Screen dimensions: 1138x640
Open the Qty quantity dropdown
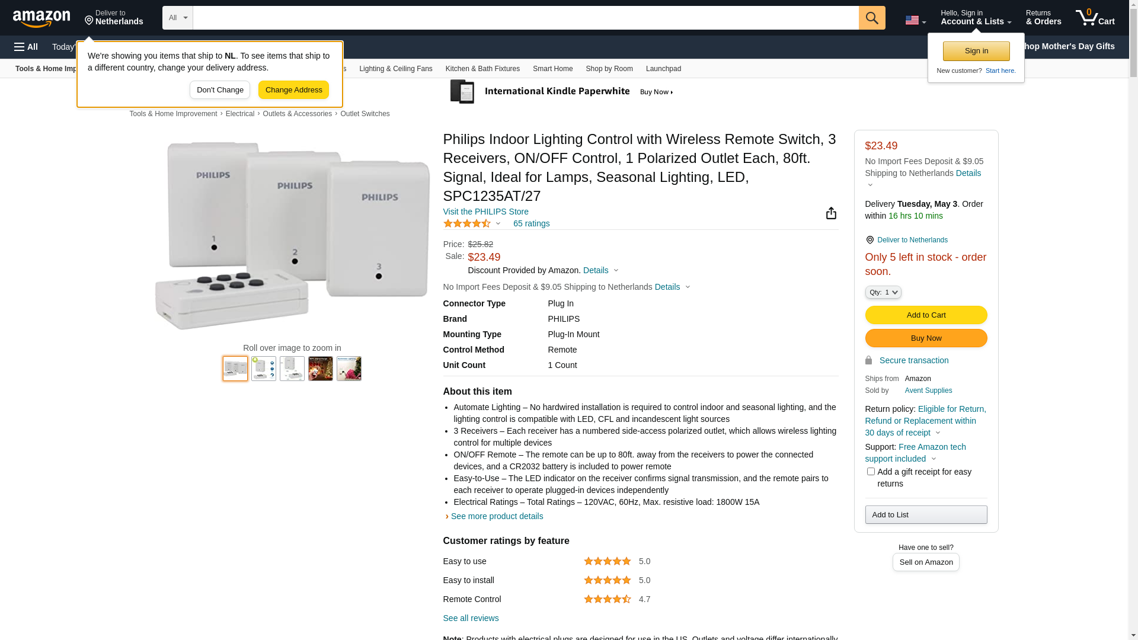883,292
